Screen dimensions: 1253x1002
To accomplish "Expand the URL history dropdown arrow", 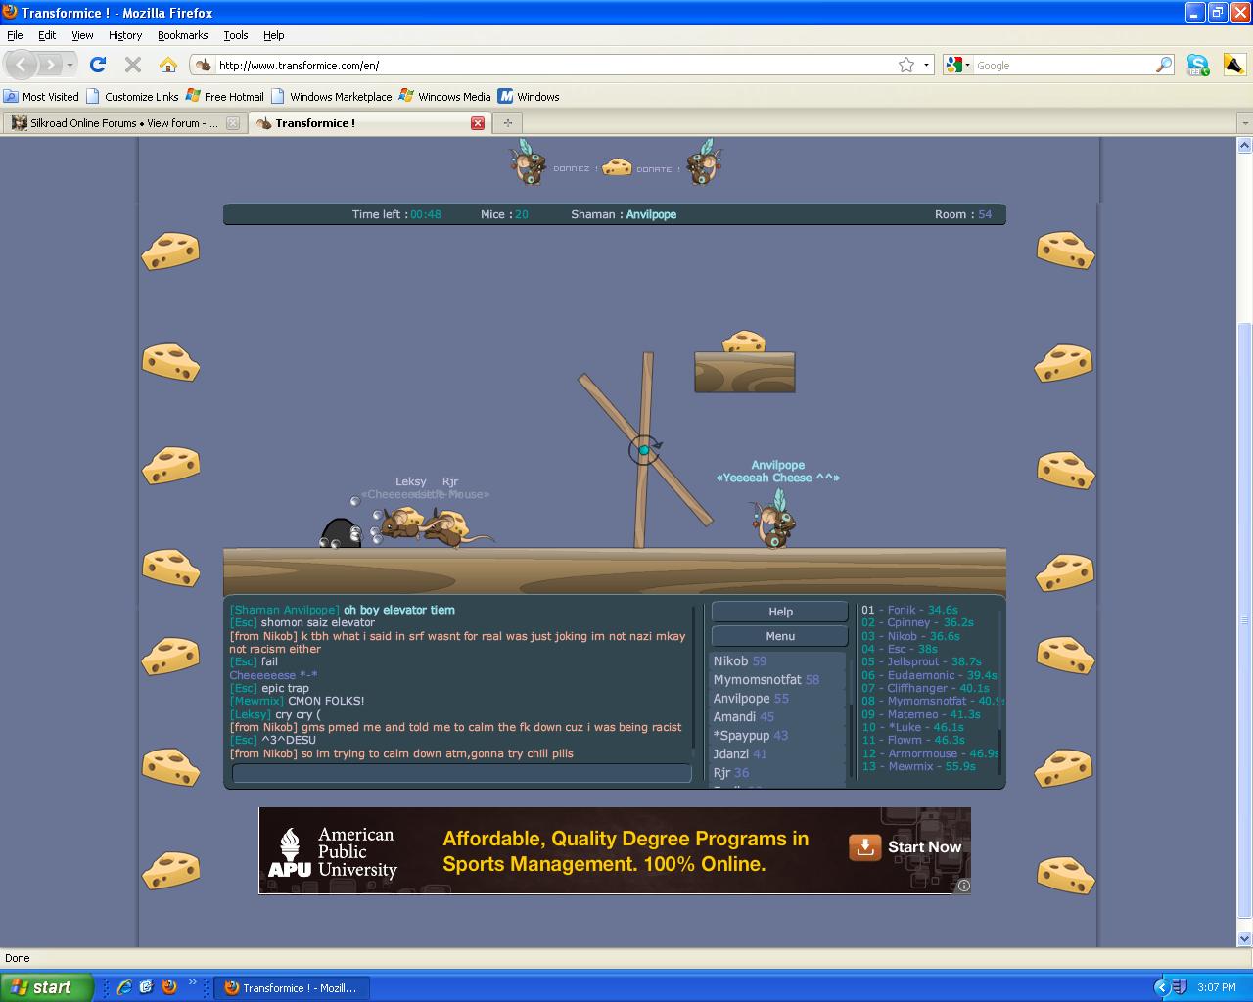I will [926, 65].
